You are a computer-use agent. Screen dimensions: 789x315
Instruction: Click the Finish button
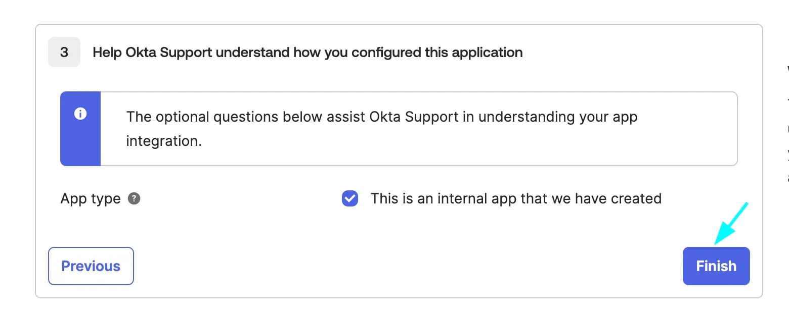(716, 266)
